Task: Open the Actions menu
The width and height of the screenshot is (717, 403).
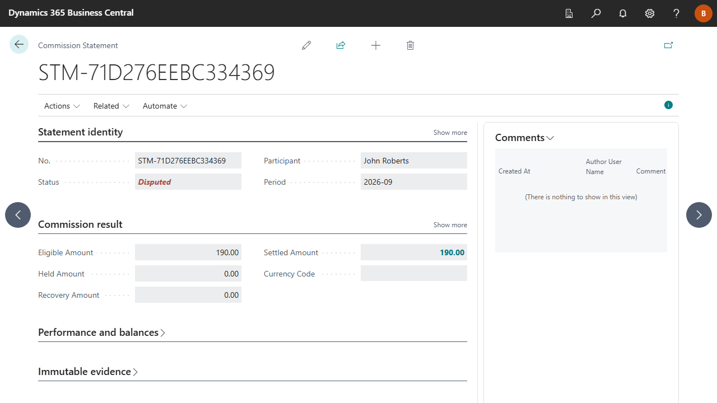Action: (62, 106)
